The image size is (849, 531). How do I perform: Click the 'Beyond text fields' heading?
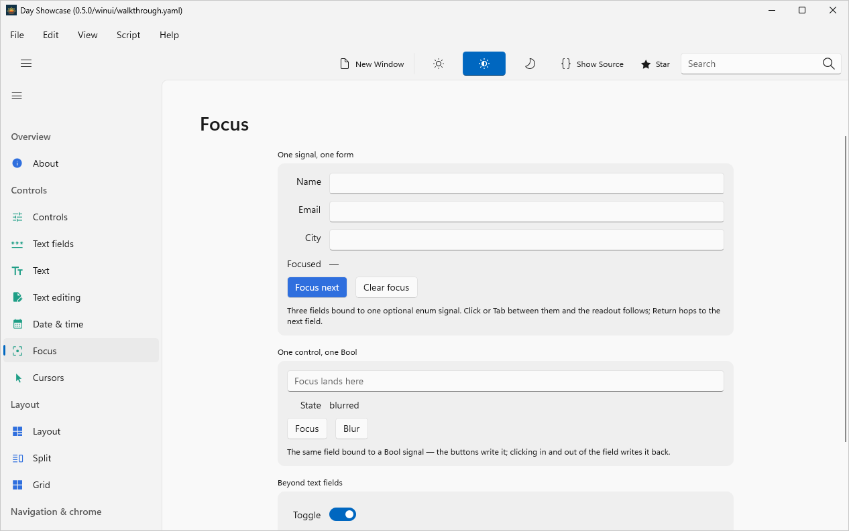310,483
